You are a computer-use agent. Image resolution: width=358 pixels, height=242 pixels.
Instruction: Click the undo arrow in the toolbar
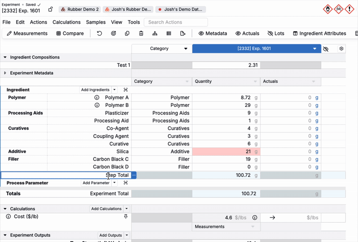[99, 34]
